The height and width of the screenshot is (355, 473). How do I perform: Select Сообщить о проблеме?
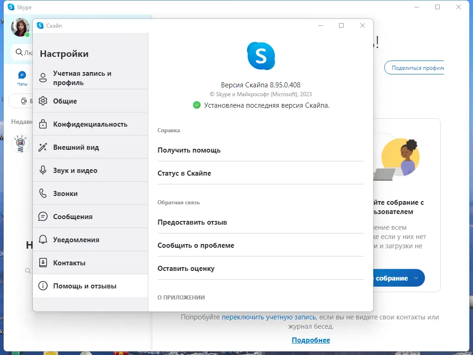pos(261,245)
